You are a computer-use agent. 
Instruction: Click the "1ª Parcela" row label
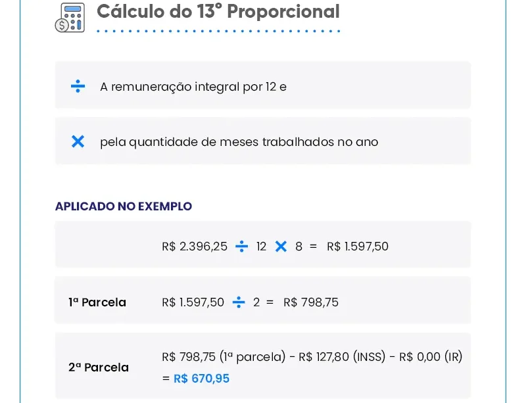(97, 302)
